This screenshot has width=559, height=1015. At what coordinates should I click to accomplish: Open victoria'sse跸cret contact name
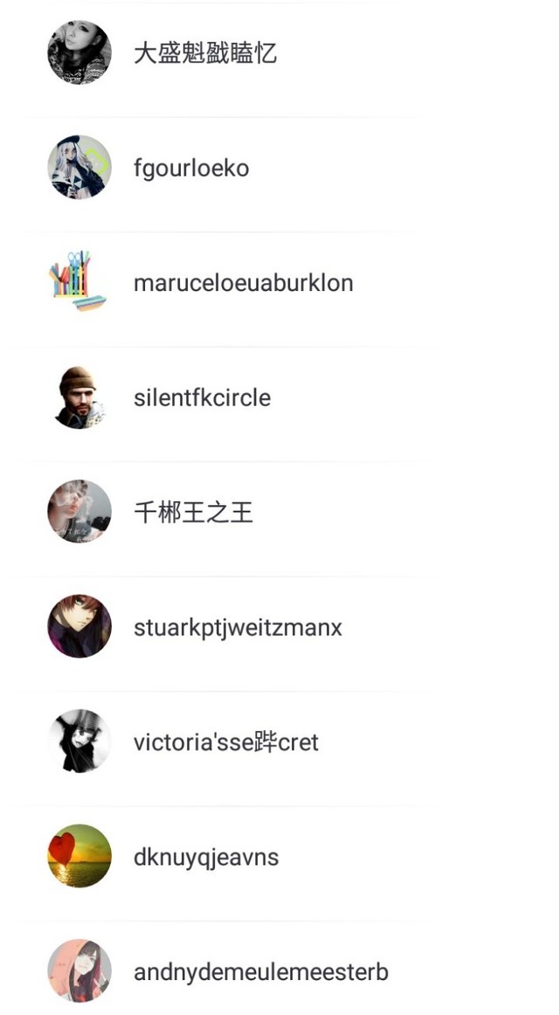(226, 742)
